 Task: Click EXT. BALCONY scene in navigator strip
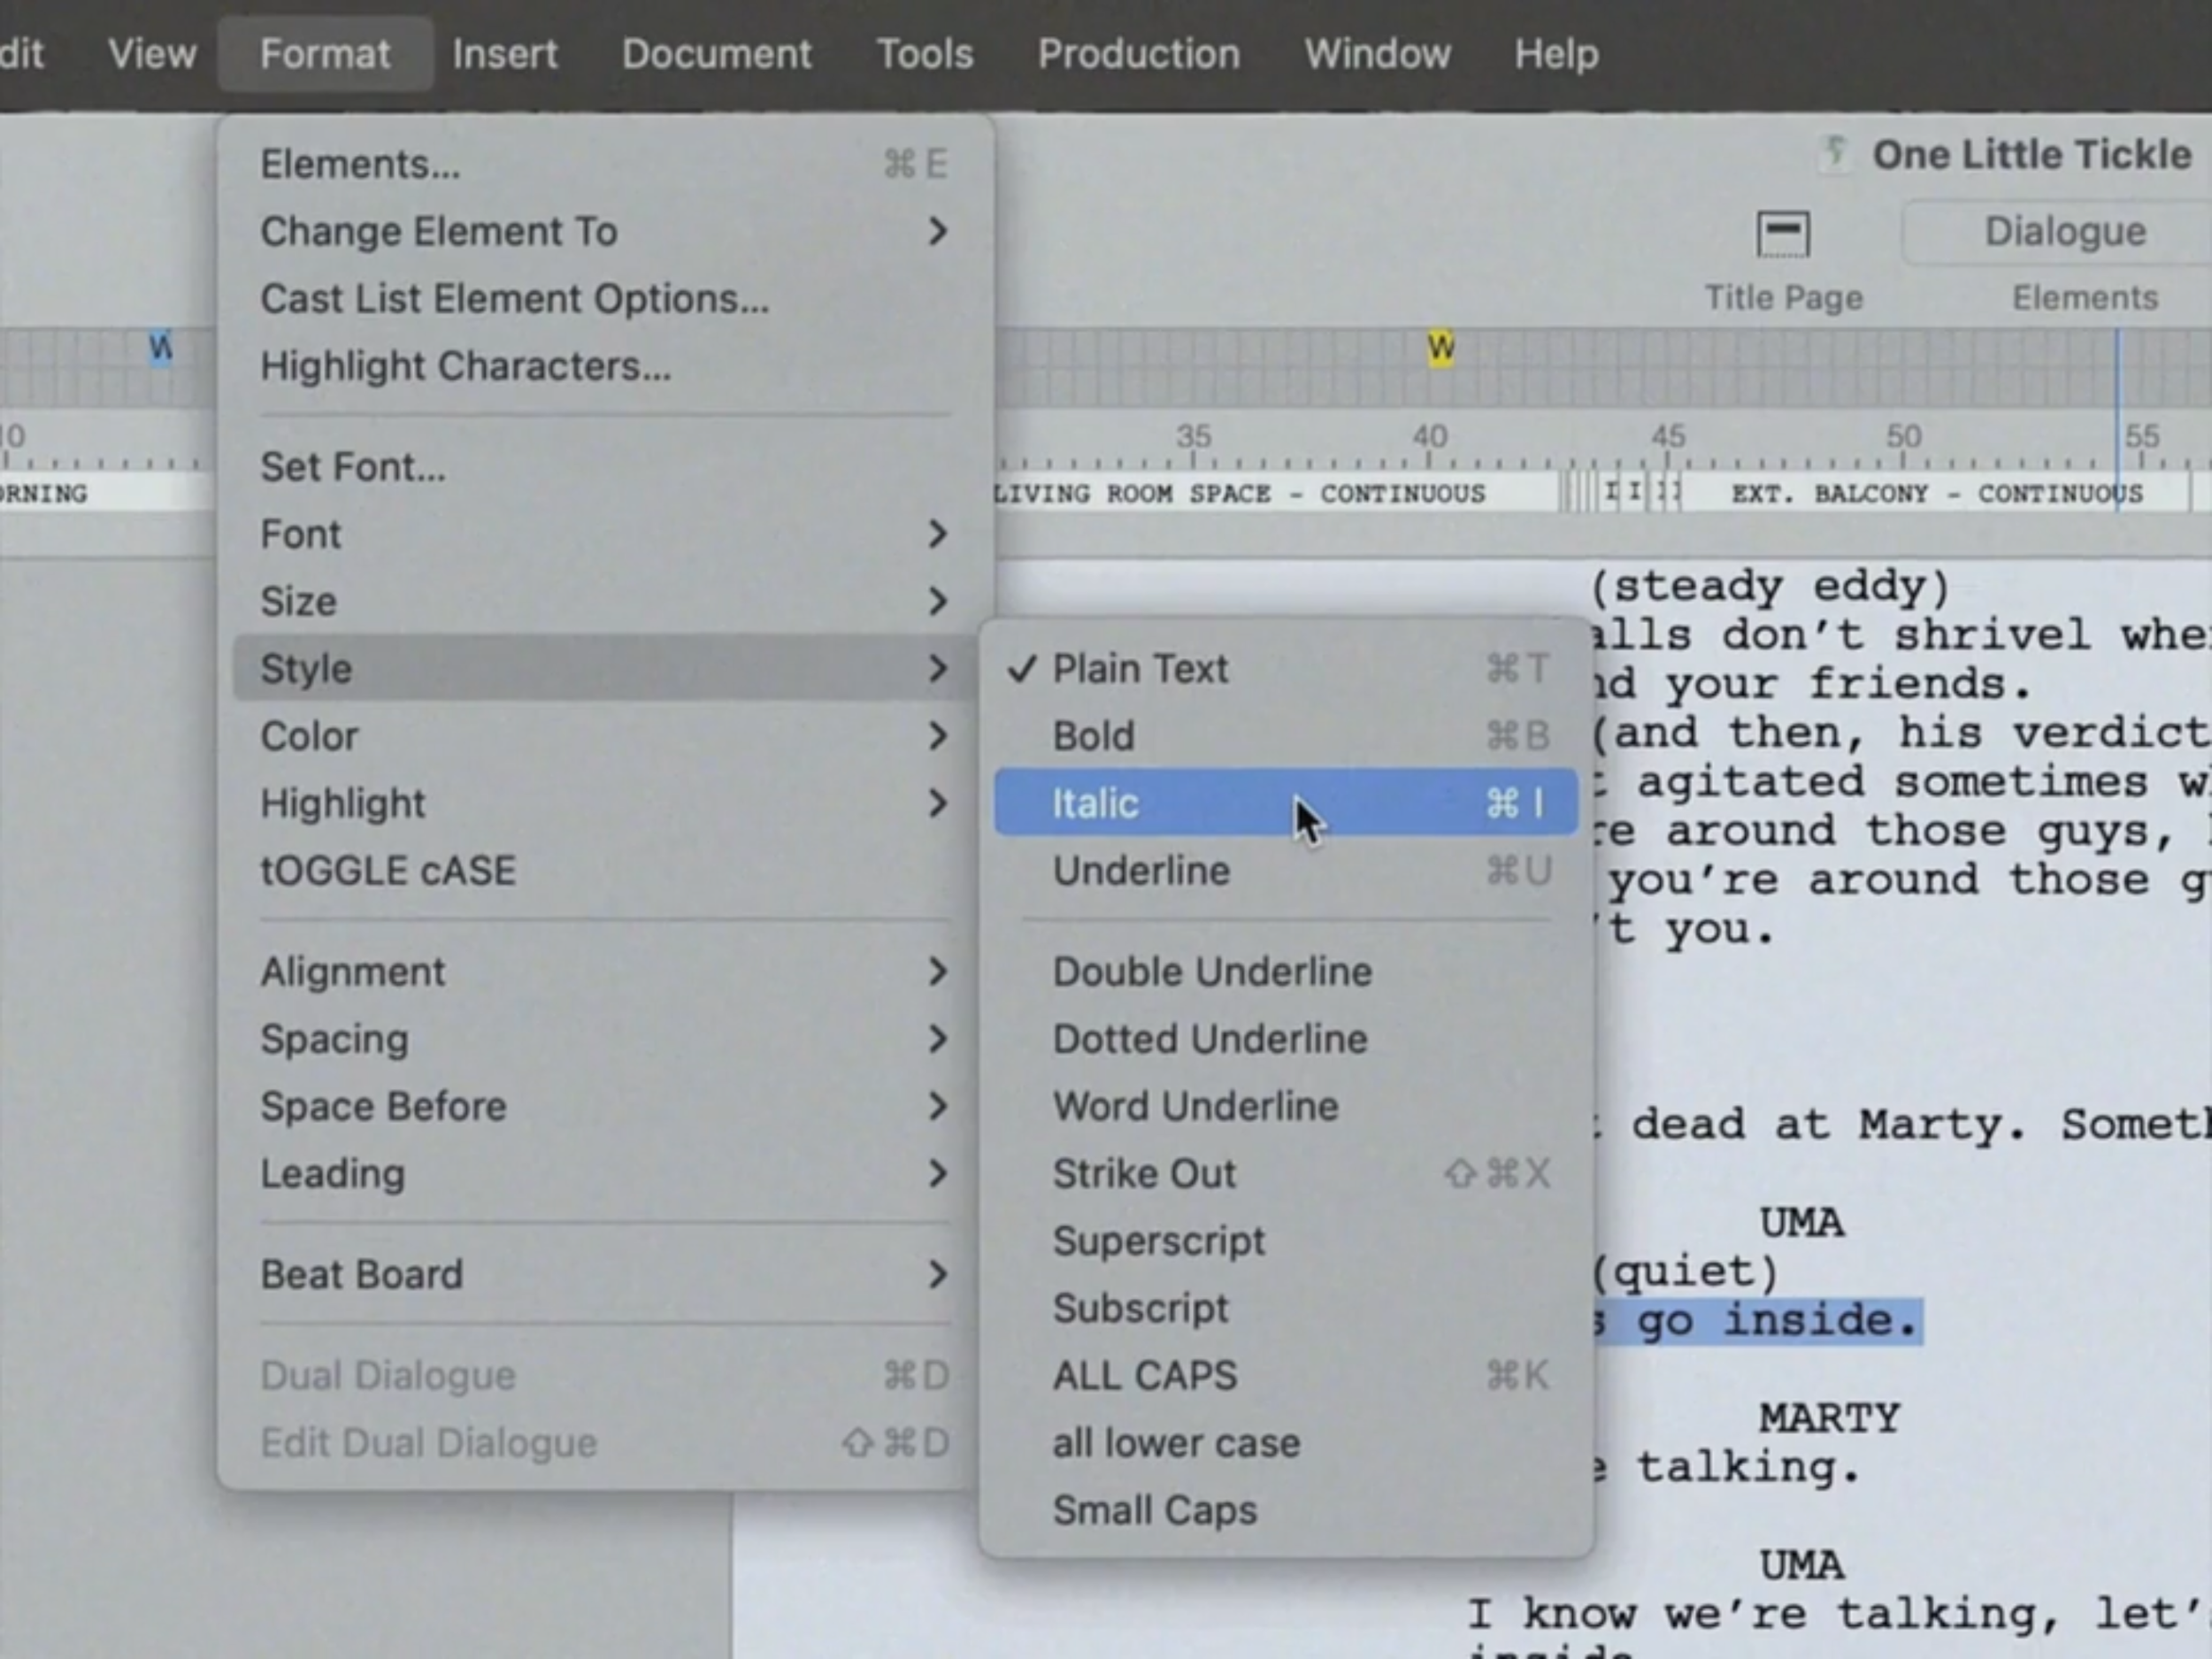[x=1935, y=494]
